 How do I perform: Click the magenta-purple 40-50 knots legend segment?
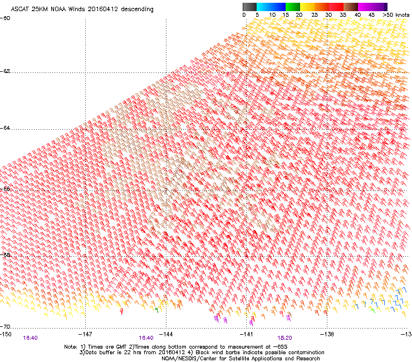pos(372,7)
